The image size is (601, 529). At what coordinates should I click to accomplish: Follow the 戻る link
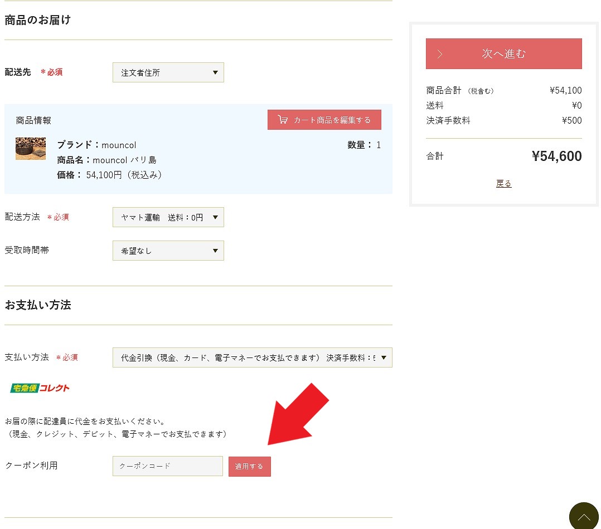pos(503,183)
